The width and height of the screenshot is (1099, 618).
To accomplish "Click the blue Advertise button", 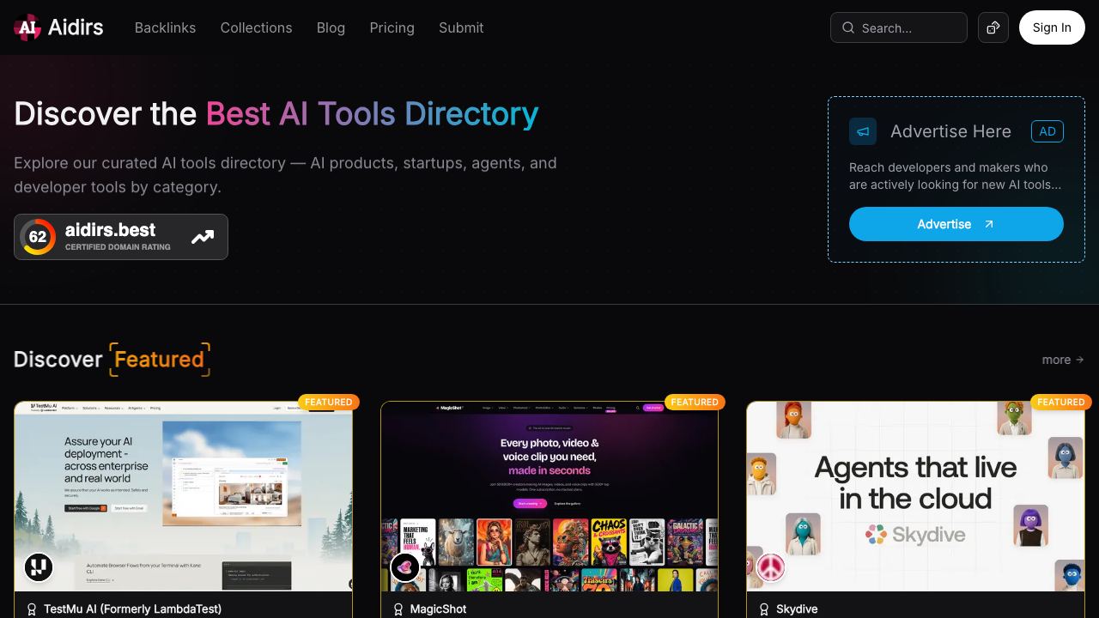I will (956, 224).
